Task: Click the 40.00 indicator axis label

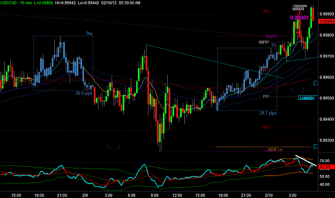Action: [325, 185]
